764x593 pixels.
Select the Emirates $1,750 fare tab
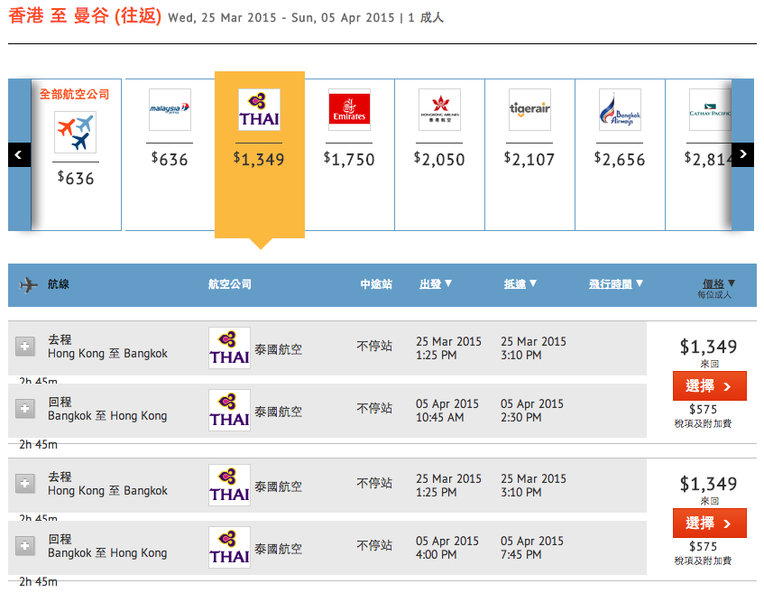coord(349,154)
